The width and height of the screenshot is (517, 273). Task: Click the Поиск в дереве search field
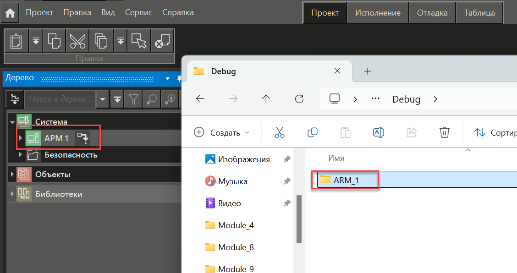(x=60, y=98)
